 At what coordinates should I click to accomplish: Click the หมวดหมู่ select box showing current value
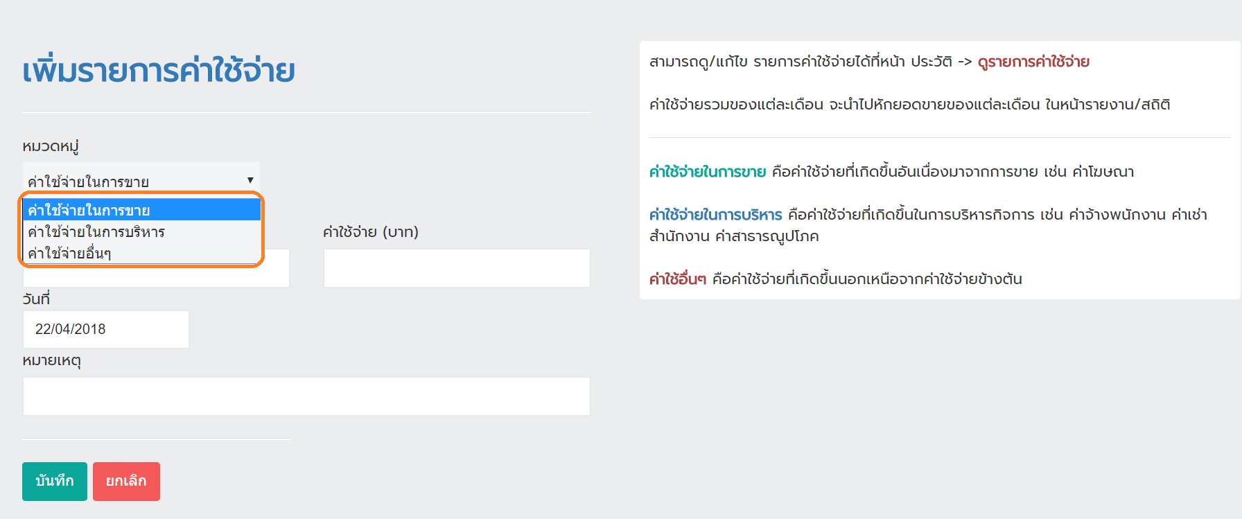coord(132,180)
